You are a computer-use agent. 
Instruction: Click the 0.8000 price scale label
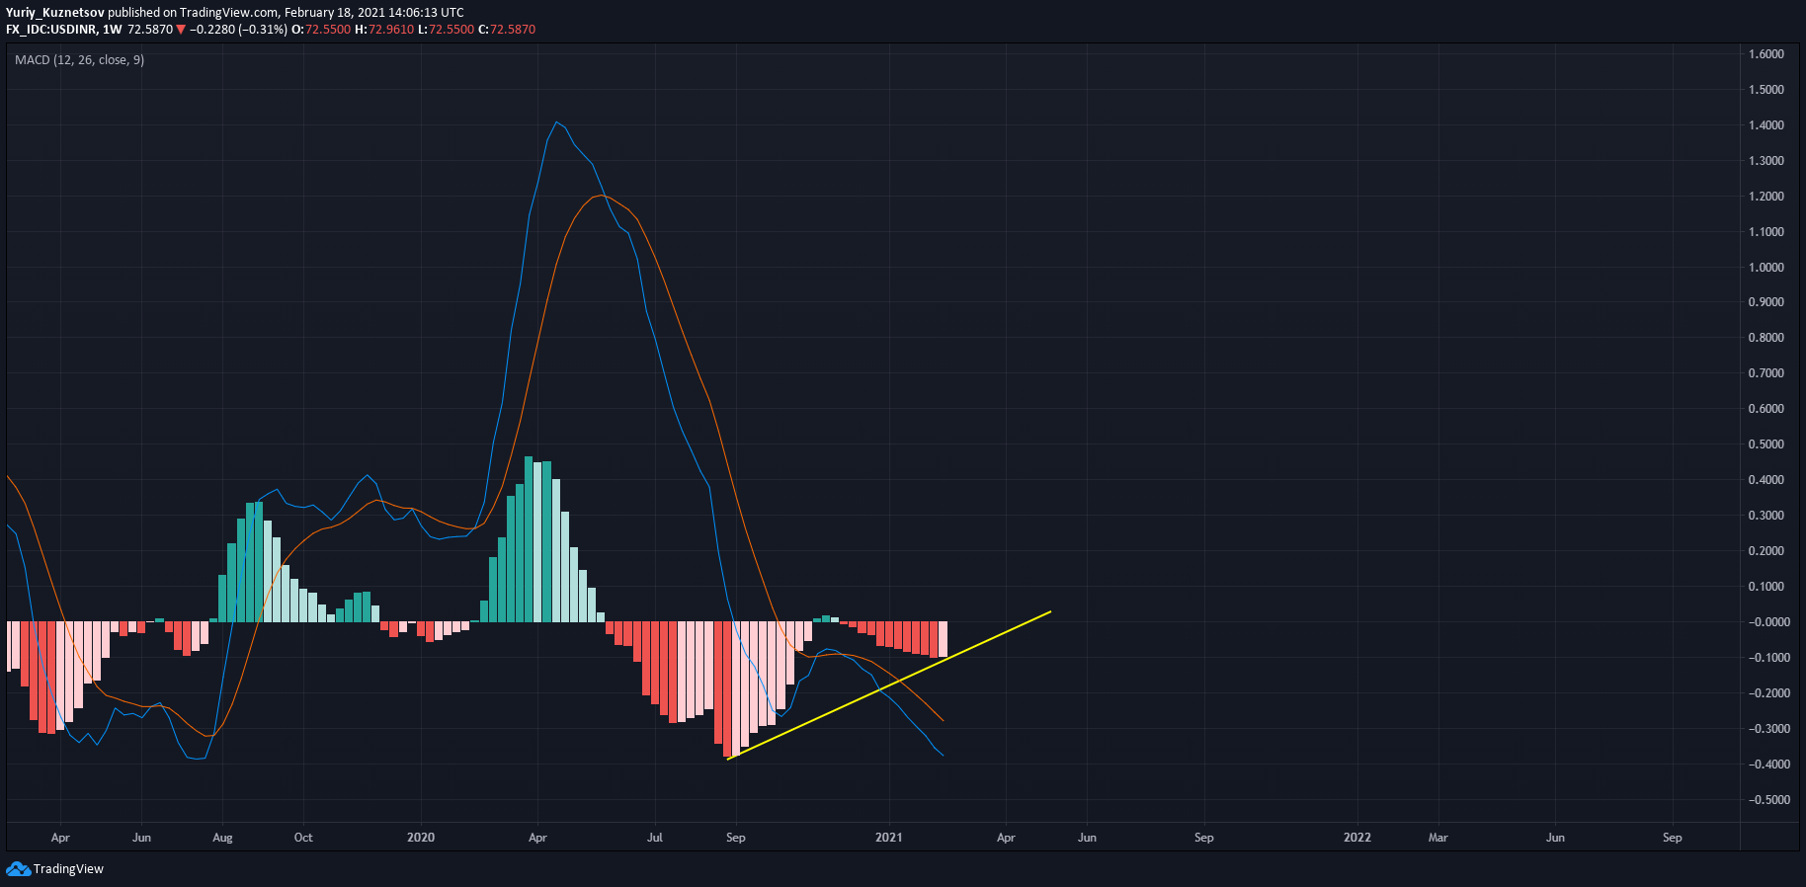(1766, 338)
